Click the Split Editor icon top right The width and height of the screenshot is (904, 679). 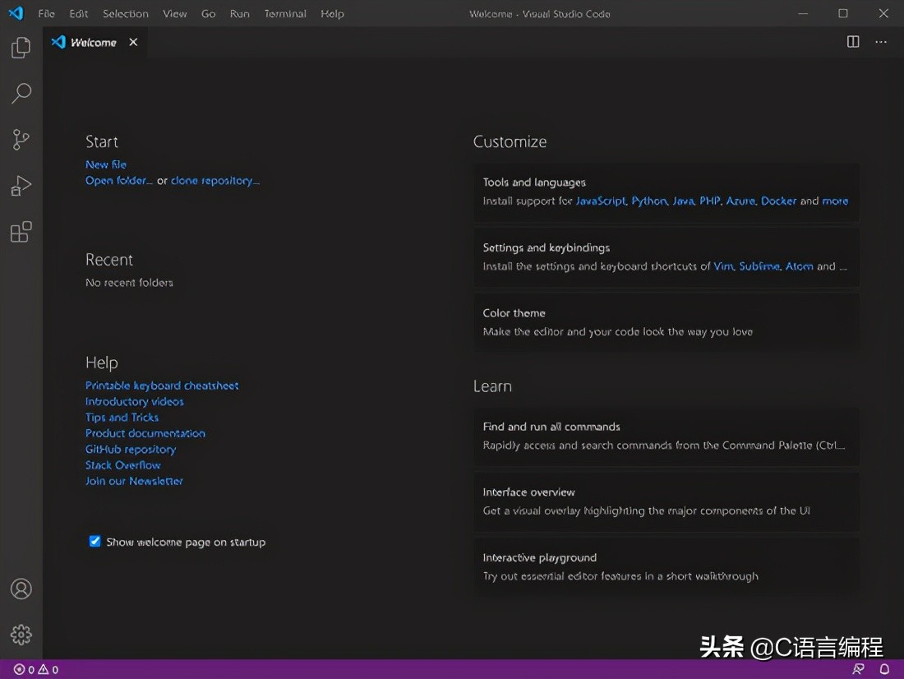(853, 42)
